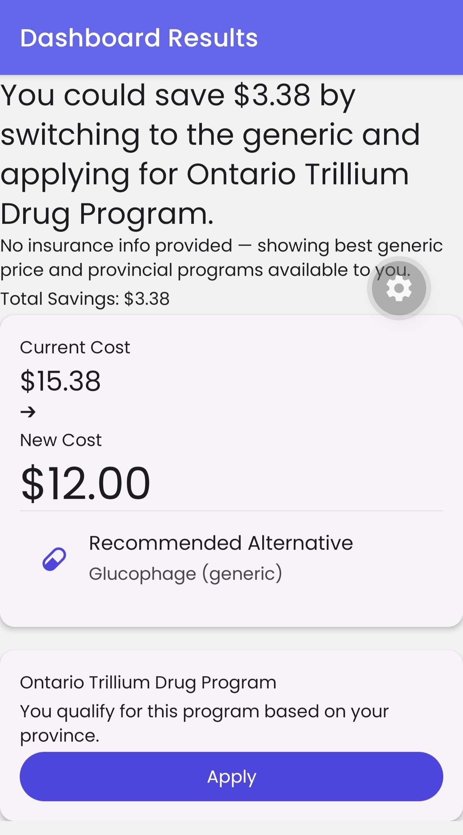
Task: Tap the 'No insurance info provided' notice
Action: (x=222, y=258)
